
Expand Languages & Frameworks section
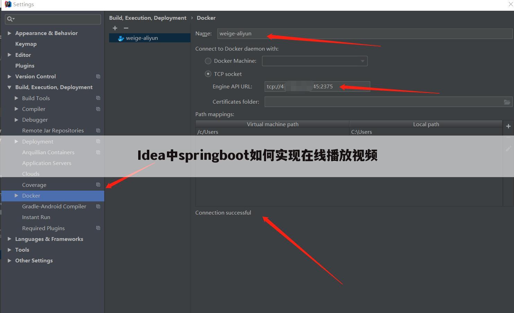[x=9, y=239]
